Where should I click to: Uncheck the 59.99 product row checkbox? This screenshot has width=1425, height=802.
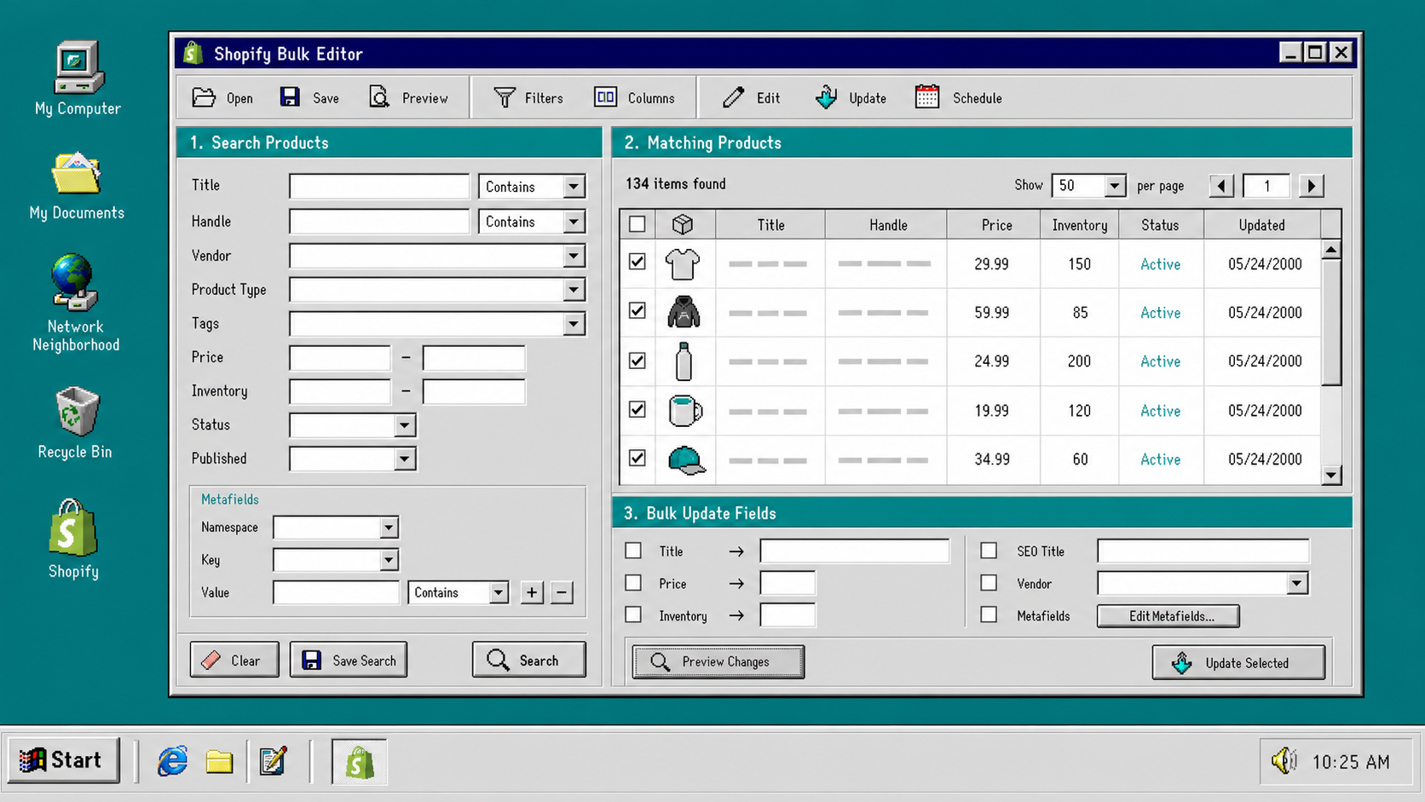[x=637, y=310]
